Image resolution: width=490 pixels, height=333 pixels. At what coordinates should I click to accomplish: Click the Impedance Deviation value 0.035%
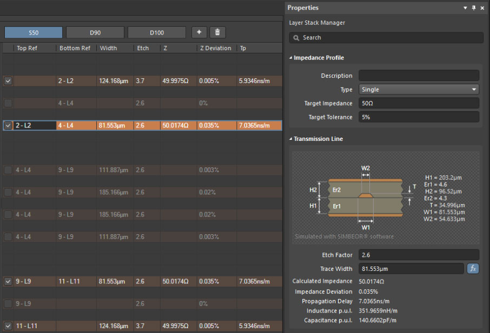[368, 291]
